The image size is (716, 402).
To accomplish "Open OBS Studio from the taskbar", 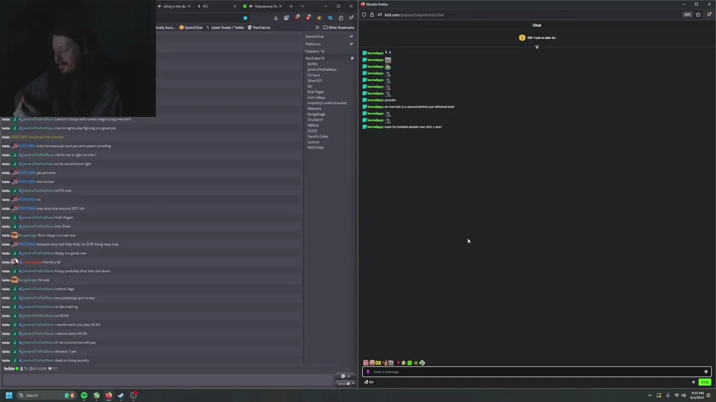I will [x=133, y=395].
